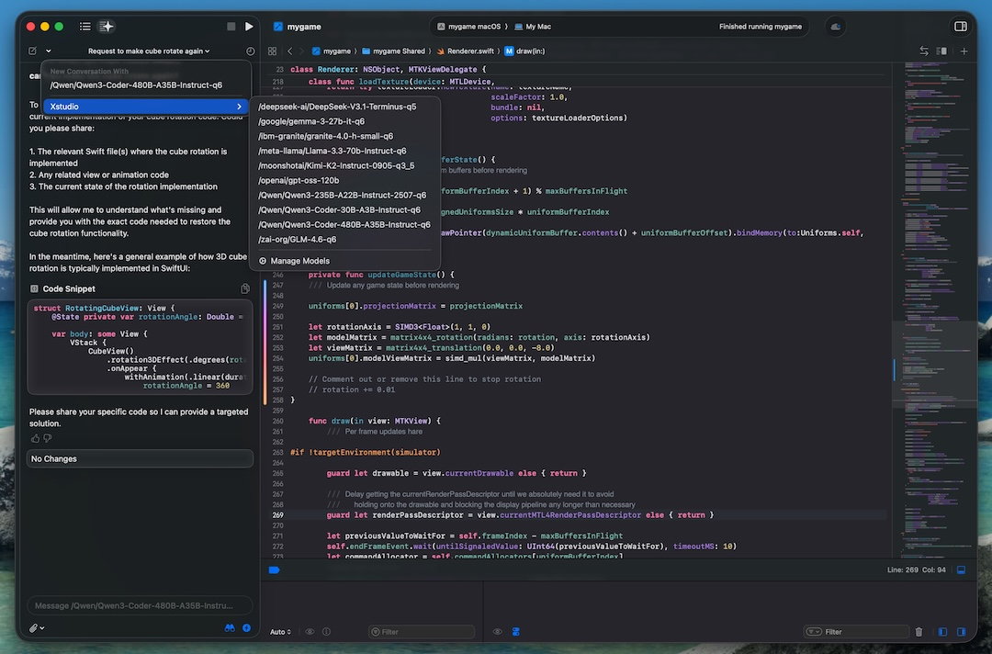This screenshot has height=654, width=992.
Task: Place cursor on updateGameState function line
Action: (x=381, y=275)
